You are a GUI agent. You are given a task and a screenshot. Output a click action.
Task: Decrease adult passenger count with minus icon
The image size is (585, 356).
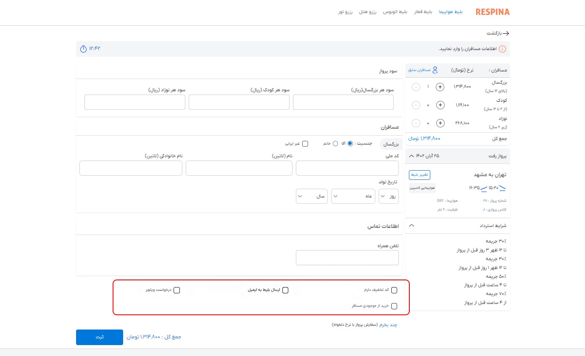pos(416,87)
